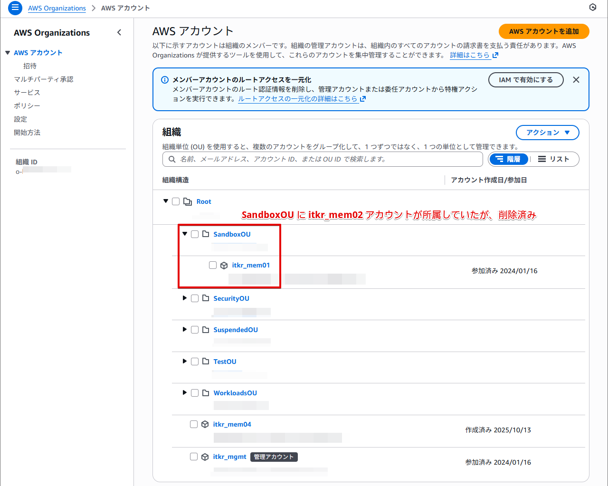Expand the SecurityOU tree node
This screenshot has height=486, width=608.
click(185, 298)
